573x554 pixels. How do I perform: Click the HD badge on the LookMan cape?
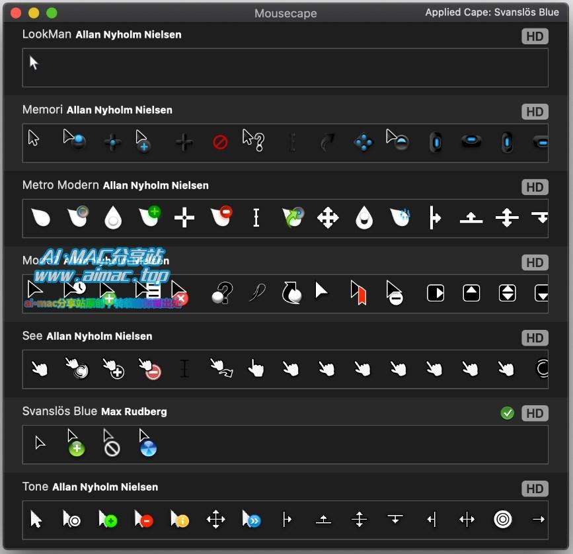tap(535, 36)
